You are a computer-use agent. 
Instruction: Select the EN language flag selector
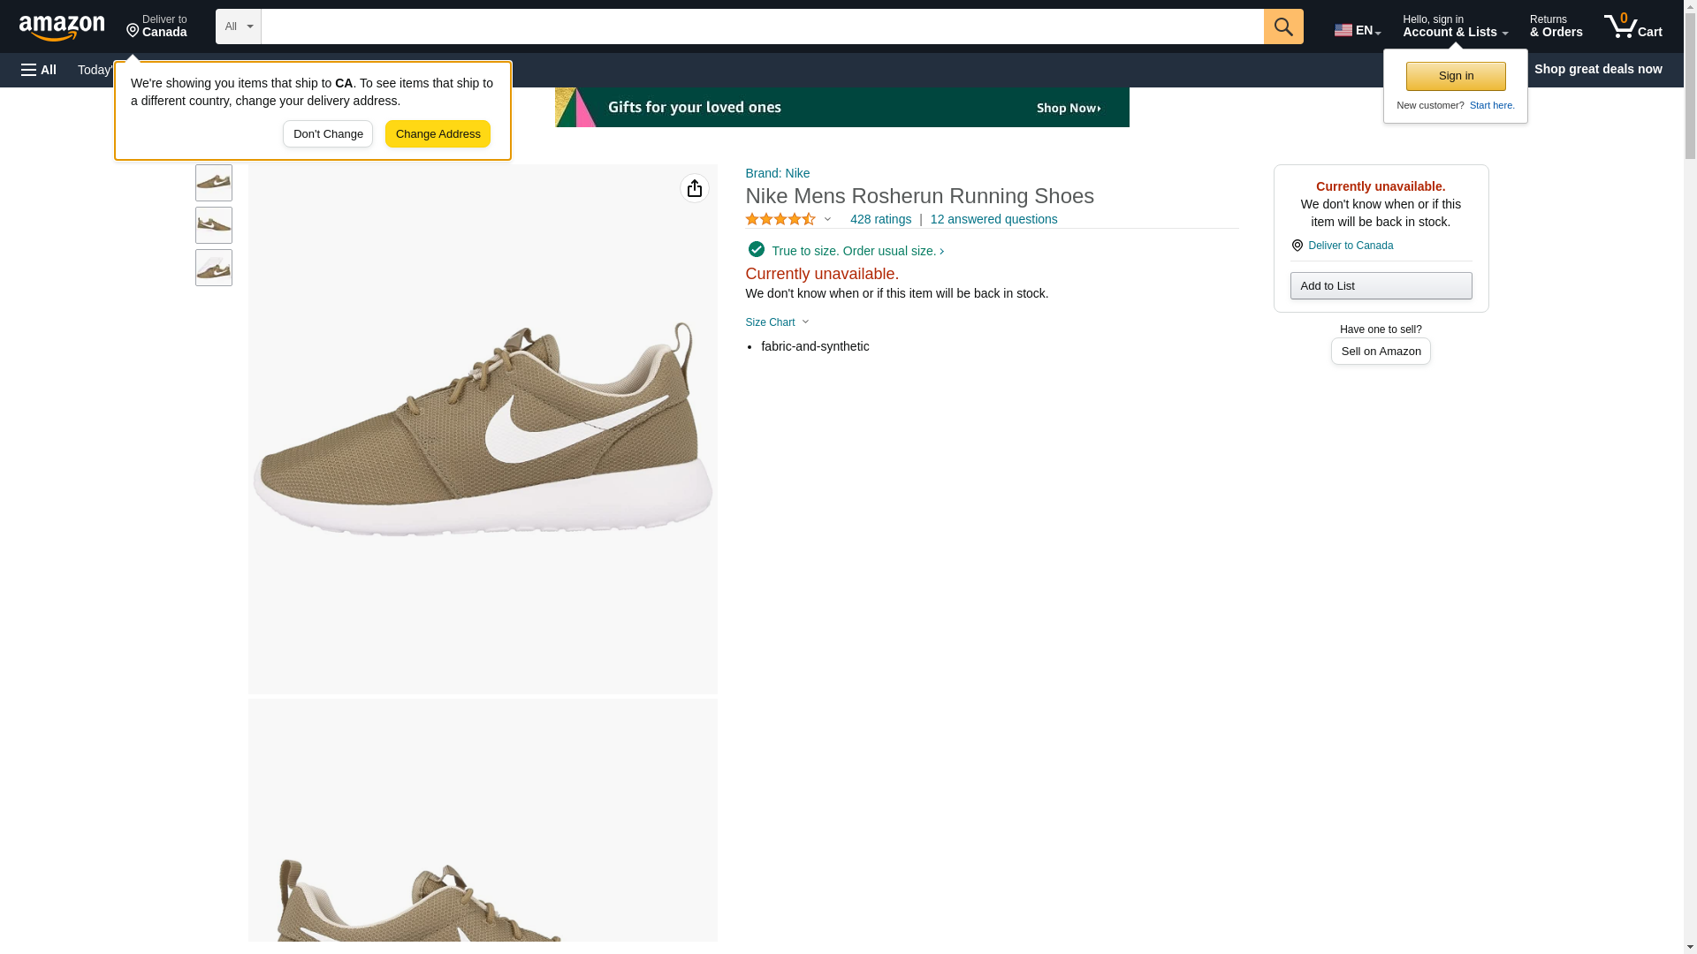tap(1357, 29)
